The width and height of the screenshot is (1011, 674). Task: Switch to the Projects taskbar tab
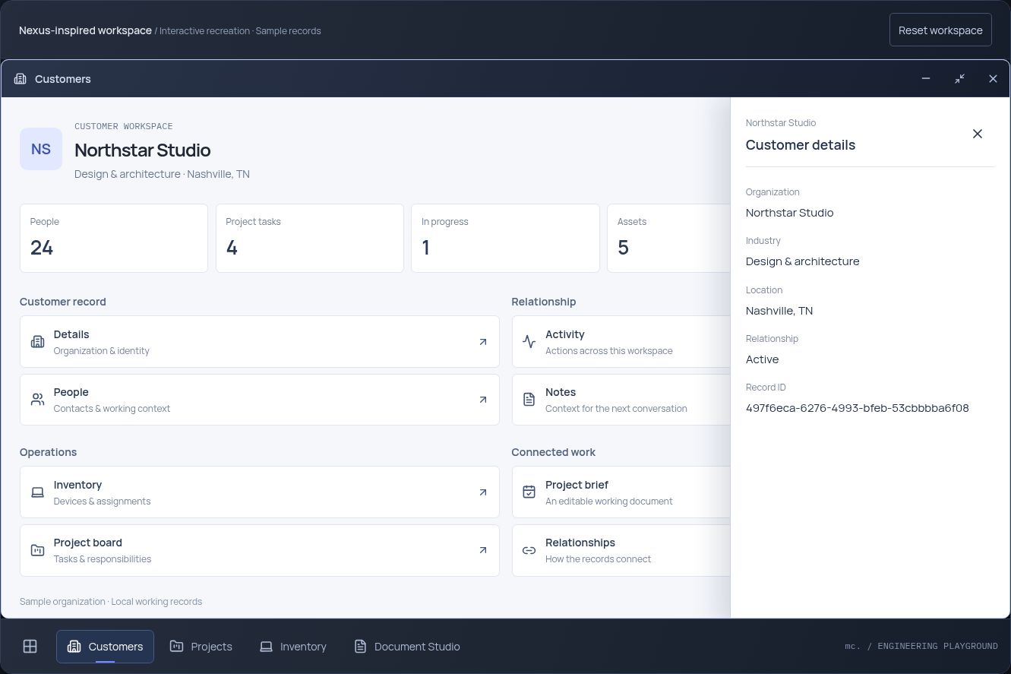[201, 647]
